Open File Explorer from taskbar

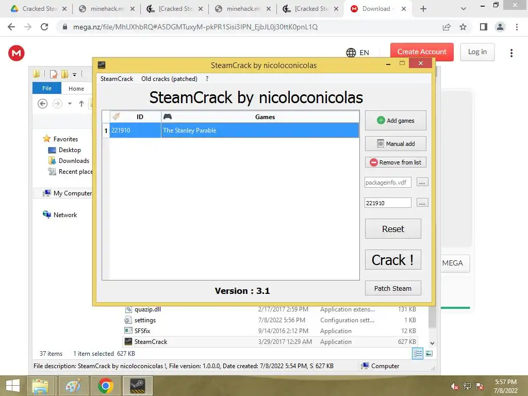(40, 386)
